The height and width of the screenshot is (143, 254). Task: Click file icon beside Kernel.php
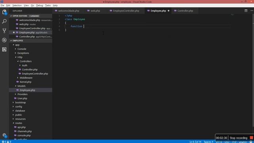pos(17,82)
